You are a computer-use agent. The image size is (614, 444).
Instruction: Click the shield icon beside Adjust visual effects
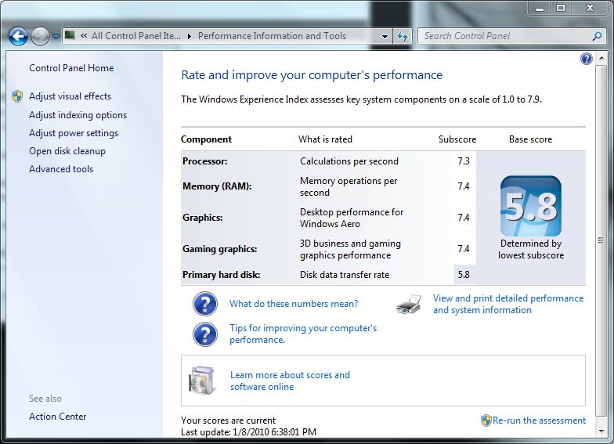click(x=17, y=96)
